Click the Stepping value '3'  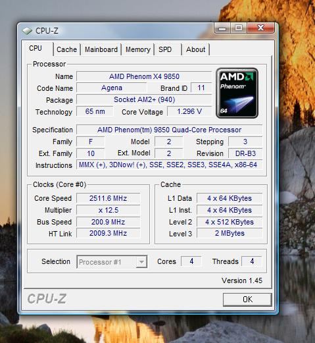pos(245,142)
